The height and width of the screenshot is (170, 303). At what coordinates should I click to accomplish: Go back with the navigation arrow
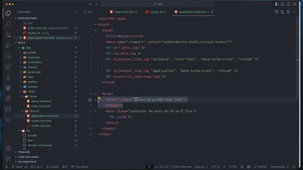[90, 4]
